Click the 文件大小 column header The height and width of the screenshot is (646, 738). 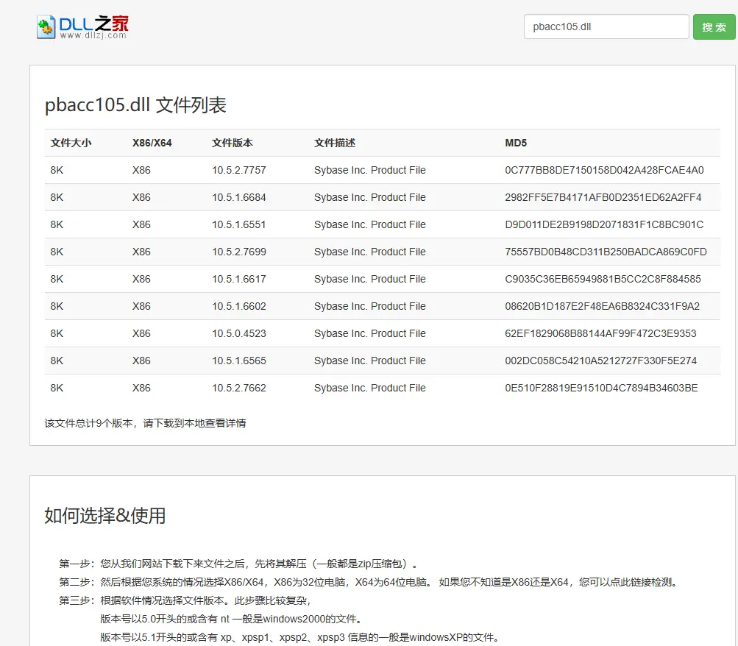coord(71,143)
